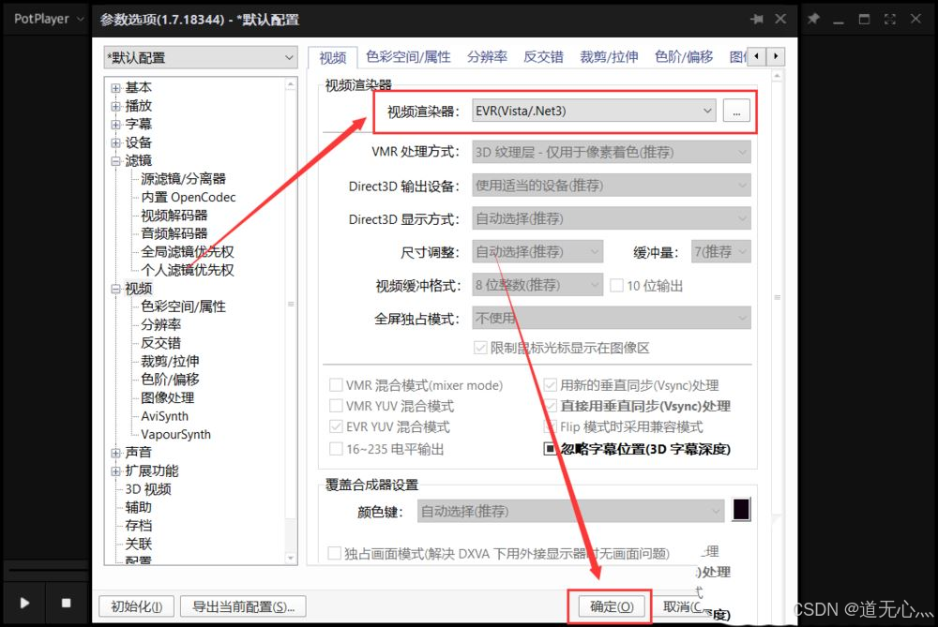Select VapourSynth in the tree
The height and width of the screenshot is (627, 938).
(x=176, y=435)
